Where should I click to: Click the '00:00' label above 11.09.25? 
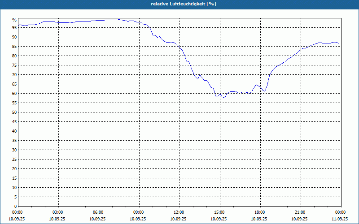point(341,212)
